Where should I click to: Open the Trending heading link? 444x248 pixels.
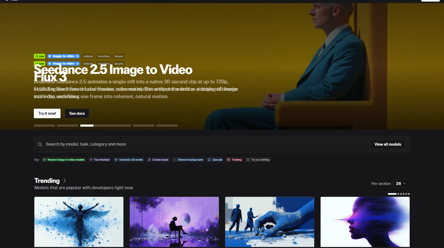47,180
